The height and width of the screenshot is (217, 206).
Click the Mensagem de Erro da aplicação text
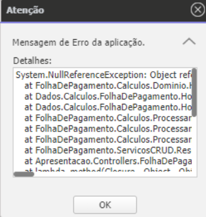(78, 43)
